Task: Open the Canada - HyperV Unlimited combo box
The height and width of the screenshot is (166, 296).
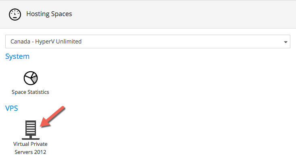Action: click(148, 41)
